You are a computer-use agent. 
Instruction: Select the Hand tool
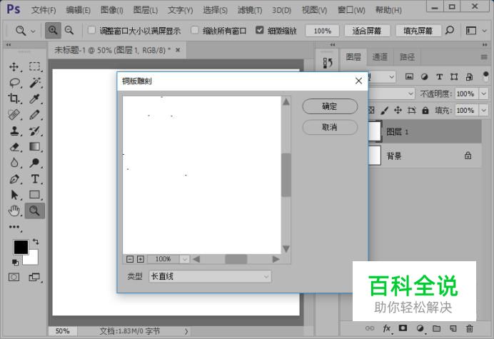(x=14, y=211)
